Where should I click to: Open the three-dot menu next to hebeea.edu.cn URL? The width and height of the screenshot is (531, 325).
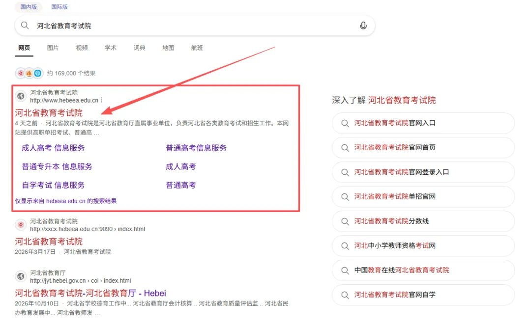click(x=101, y=100)
